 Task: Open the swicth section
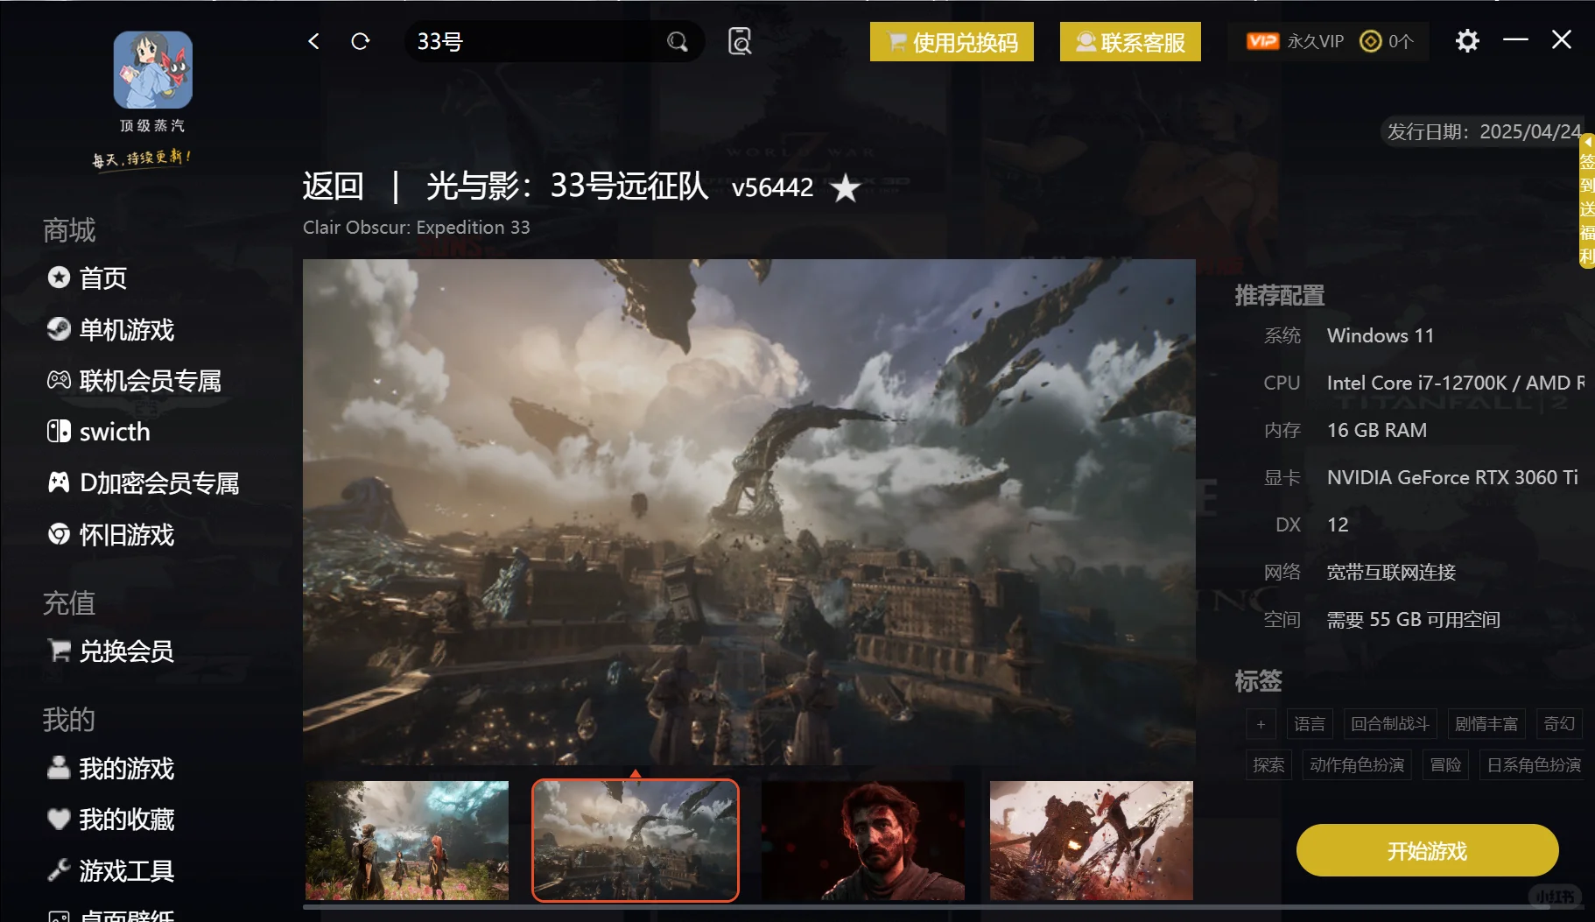click(x=99, y=432)
